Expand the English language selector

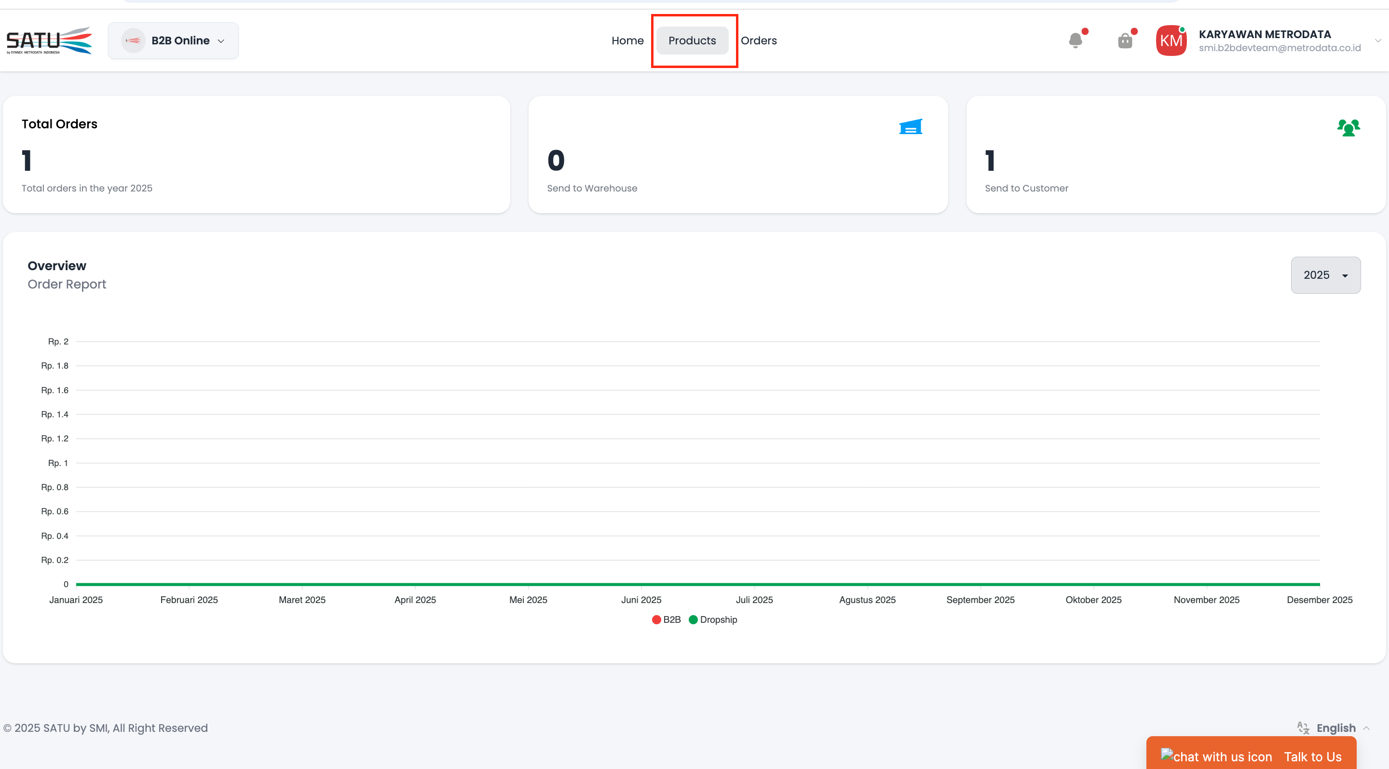1336,728
